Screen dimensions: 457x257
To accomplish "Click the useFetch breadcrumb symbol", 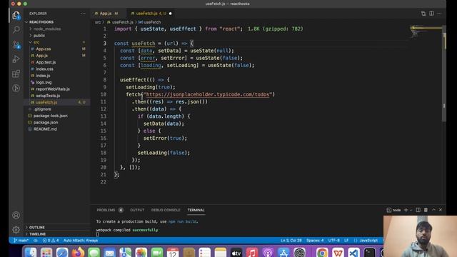I will point(152,22).
